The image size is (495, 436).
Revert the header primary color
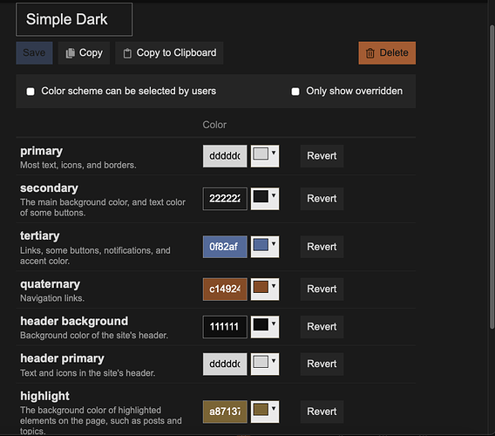pos(322,364)
